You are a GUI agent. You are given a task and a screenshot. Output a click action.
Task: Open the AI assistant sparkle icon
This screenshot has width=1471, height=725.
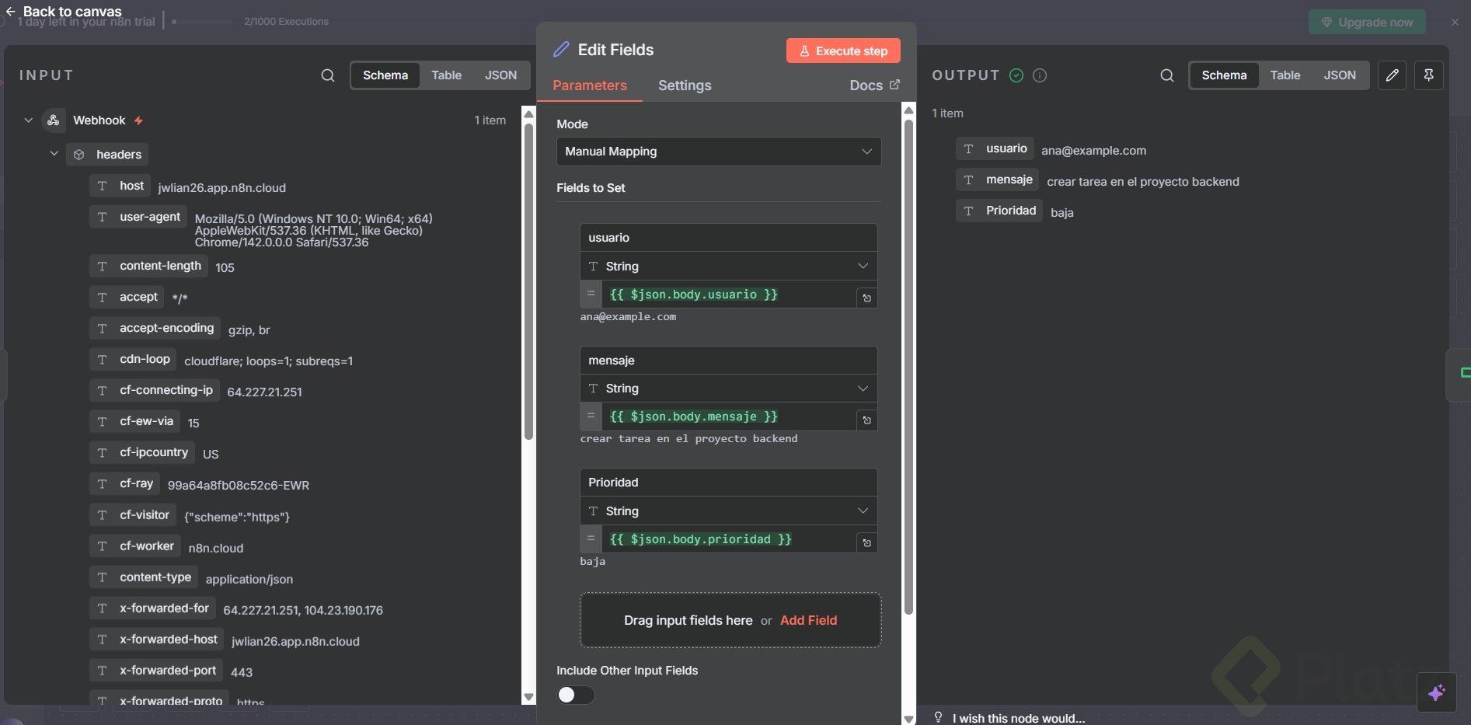[1436, 692]
